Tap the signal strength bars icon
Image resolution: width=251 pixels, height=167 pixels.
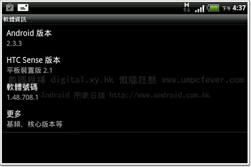tap(200, 9)
